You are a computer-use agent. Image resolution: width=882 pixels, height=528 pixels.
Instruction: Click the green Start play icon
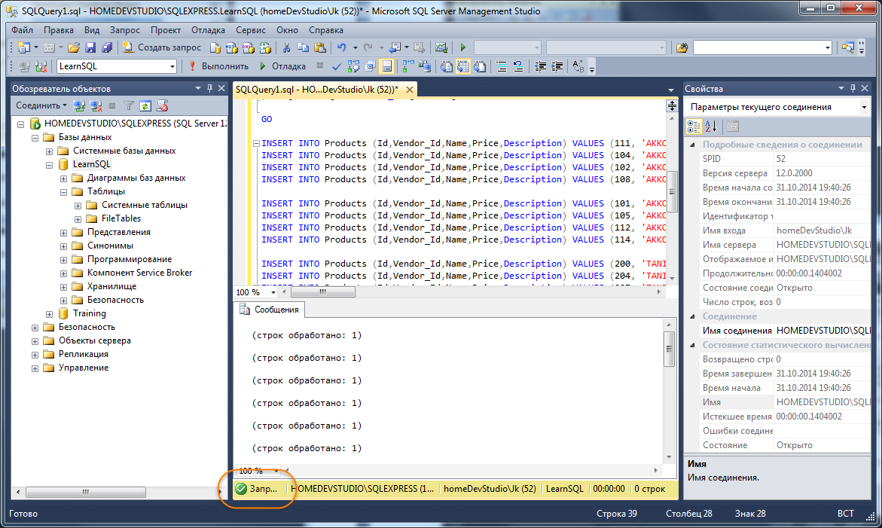[463, 47]
